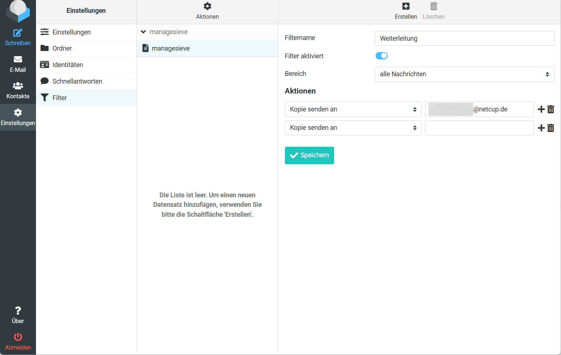561x355 pixels.
Task: Toggle the Filter aktiviert switch
Action: click(x=381, y=56)
